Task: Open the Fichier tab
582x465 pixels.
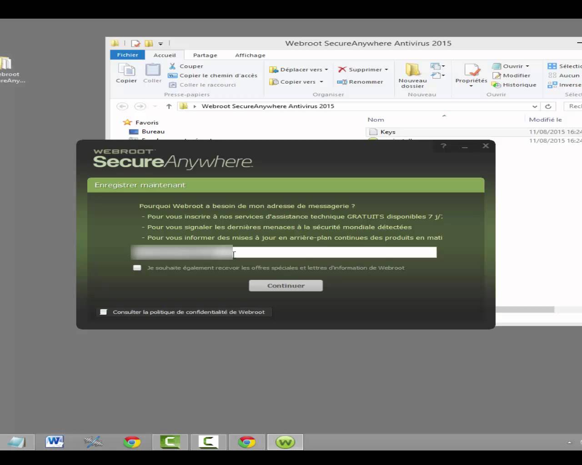Action: pos(128,55)
